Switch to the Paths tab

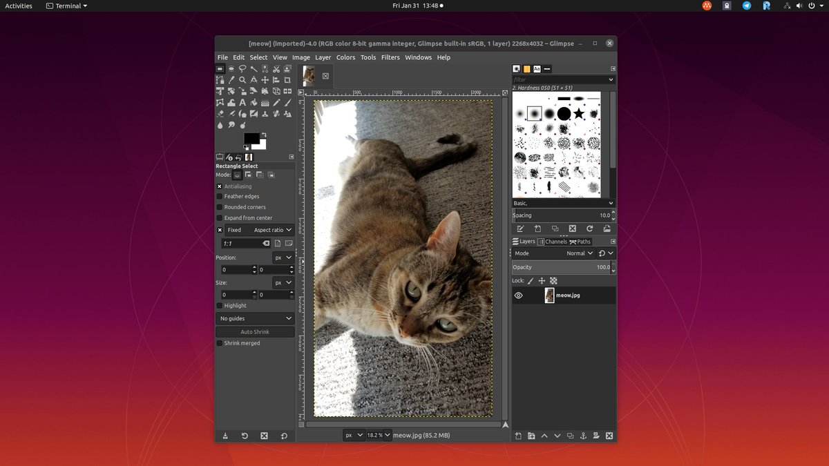pos(580,242)
